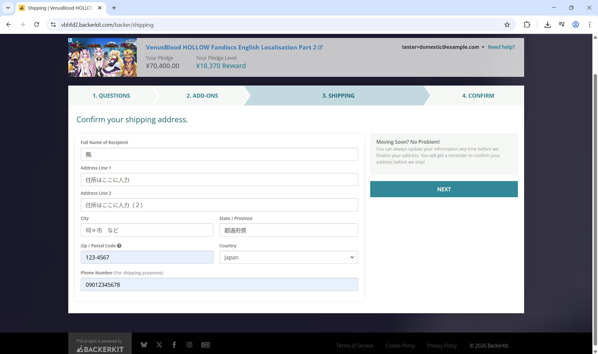Click the project banner thumbnail image

click(x=103, y=58)
